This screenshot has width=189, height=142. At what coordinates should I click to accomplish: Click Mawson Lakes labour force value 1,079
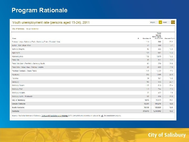(159, 56)
